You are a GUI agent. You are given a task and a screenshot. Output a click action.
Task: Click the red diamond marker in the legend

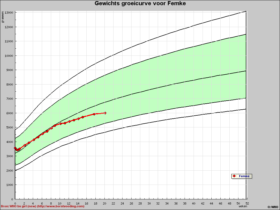pyautogui.click(x=234, y=176)
